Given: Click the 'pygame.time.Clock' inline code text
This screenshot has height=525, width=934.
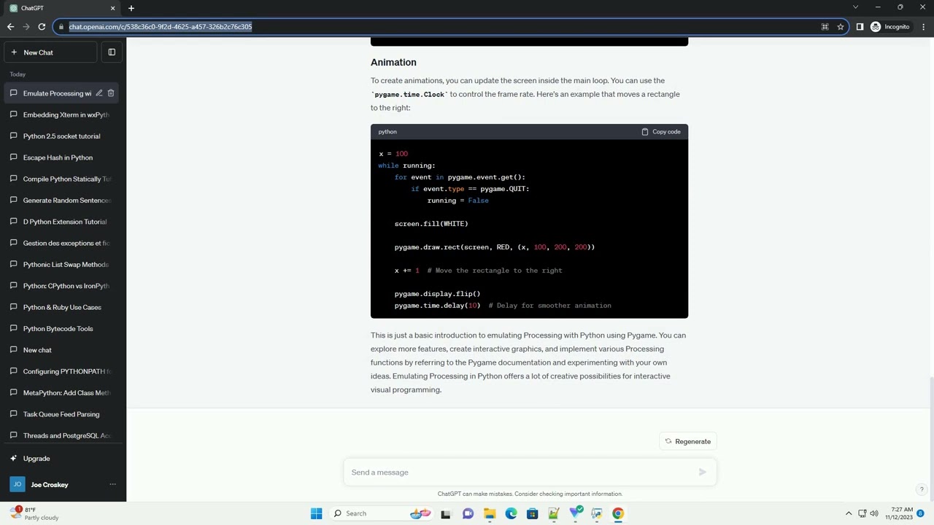Looking at the screenshot, I should (409, 95).
